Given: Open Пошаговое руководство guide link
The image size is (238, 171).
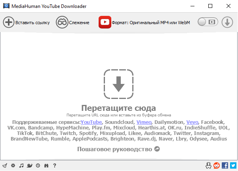Looking at the screenshot, I should pyautogui.click(x=114, y=149).
